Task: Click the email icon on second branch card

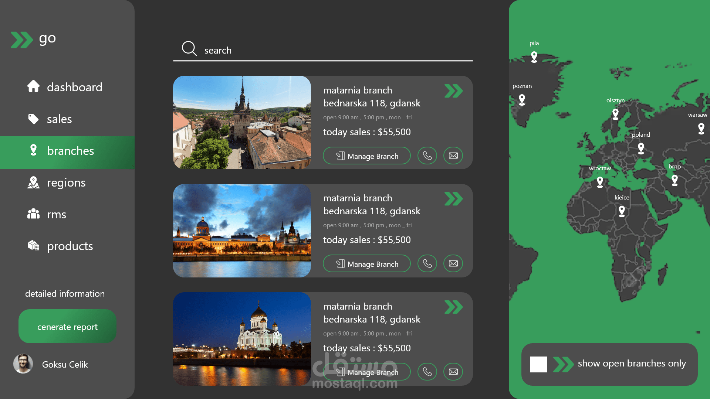Action: point(453,263)
